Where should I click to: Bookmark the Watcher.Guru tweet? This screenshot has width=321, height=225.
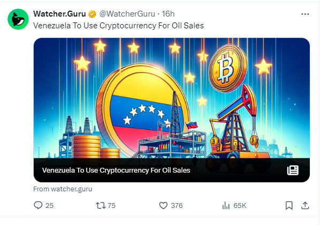point(289,205)
